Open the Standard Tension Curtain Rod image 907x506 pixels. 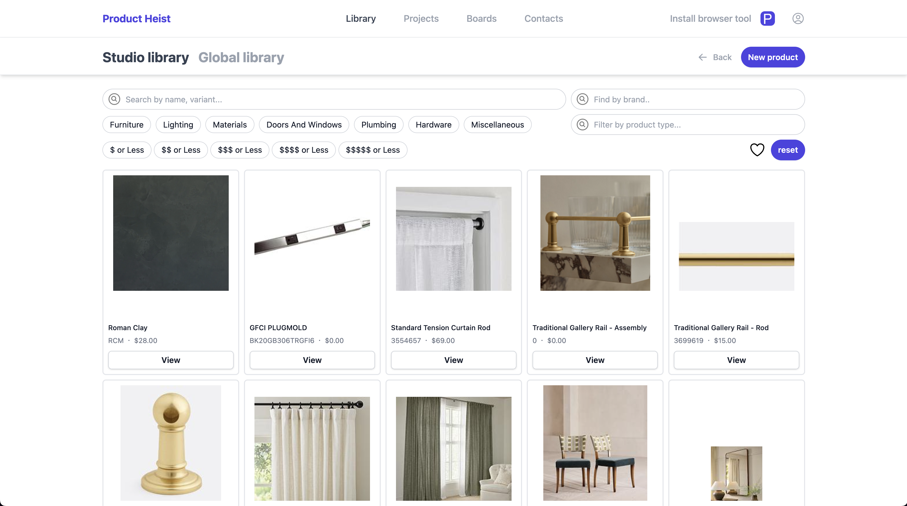coord(453,239)
